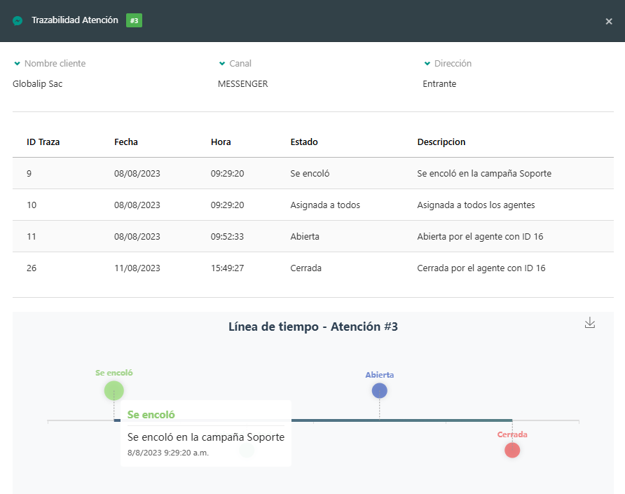Click the Estado column header
Image resolution: width=625 pixels, height=494 pixels.
pos(304,142)
